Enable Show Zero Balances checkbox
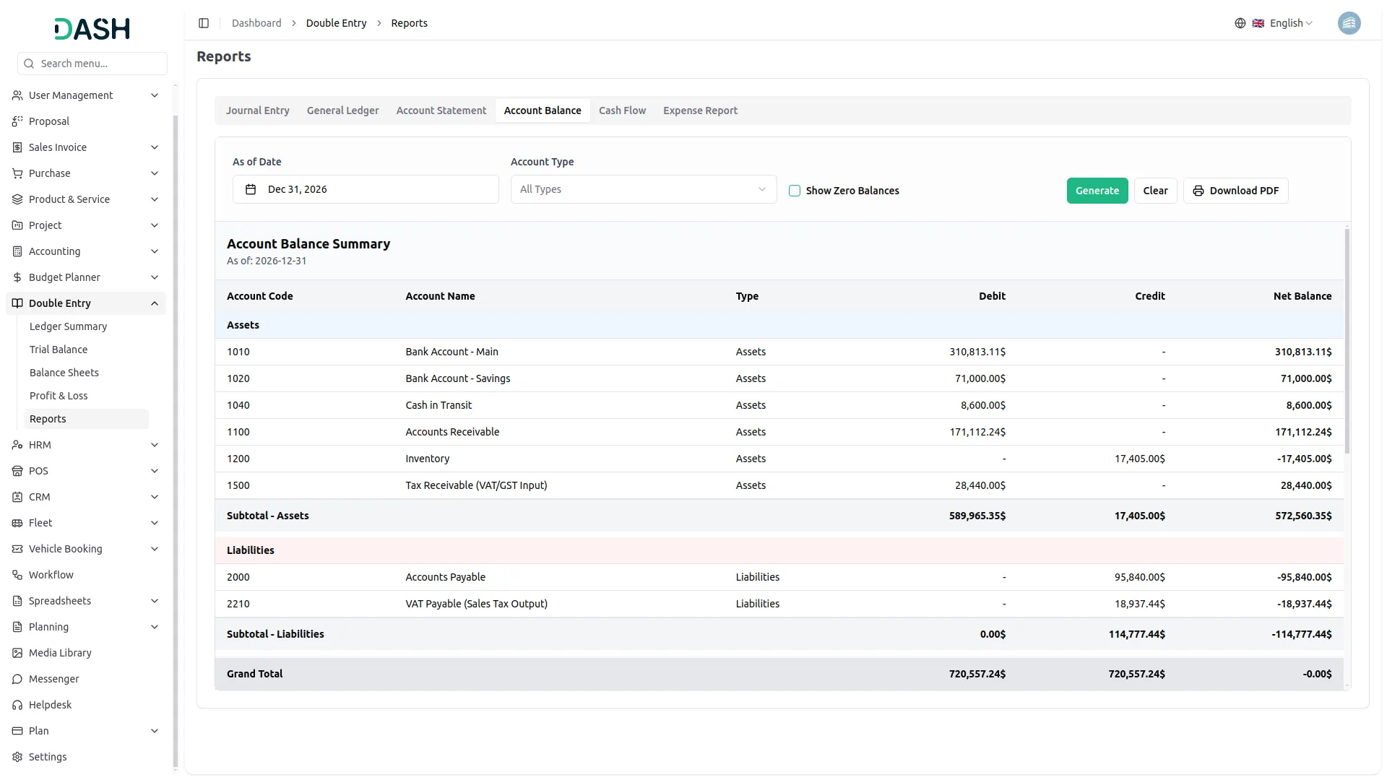 click(x=795, y=191)
